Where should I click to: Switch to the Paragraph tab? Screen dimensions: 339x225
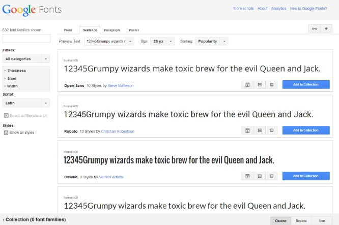[x=112, y=30]
